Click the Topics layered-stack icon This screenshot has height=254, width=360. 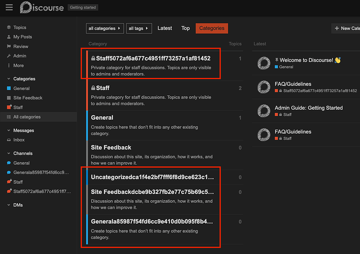point(9,27)
